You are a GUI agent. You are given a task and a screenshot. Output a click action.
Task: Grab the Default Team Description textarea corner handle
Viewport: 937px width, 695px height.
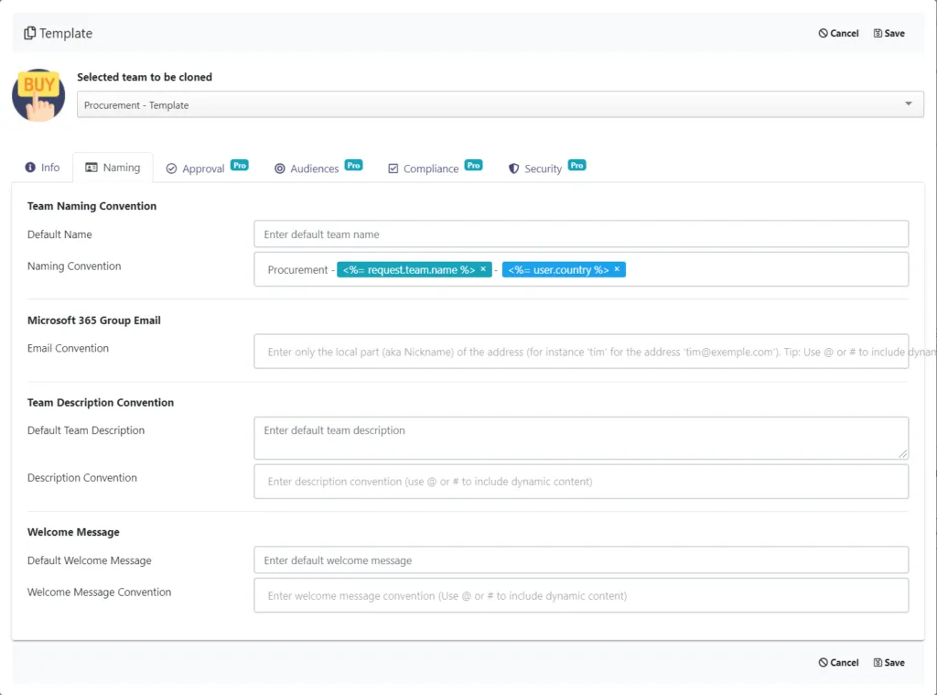pyautogui.click(x=902, y=454)
